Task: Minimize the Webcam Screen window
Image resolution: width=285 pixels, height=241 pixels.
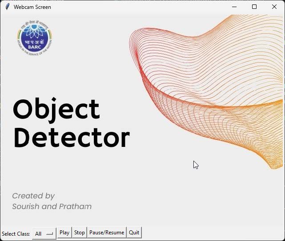Action: click(x=234, y=7)
